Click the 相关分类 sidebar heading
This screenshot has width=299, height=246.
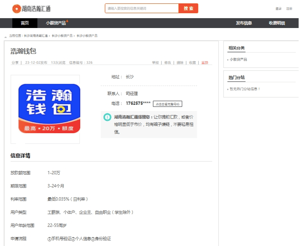[x=237, y=48]
